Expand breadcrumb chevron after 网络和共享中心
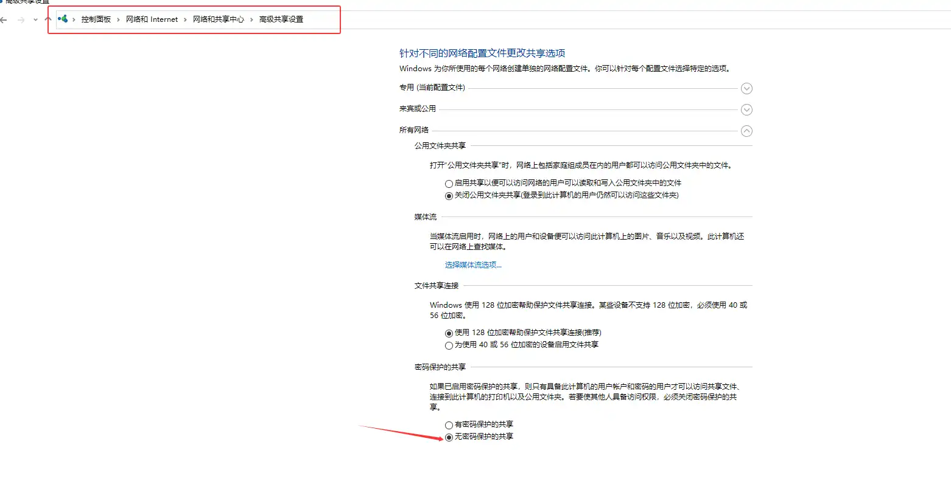Image resolution: width=951 pixels, height=495 pixels. point(251,19)
